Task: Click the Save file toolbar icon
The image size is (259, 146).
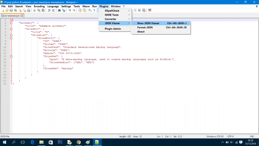Action: pyautogui.click(x=11, y=10)
